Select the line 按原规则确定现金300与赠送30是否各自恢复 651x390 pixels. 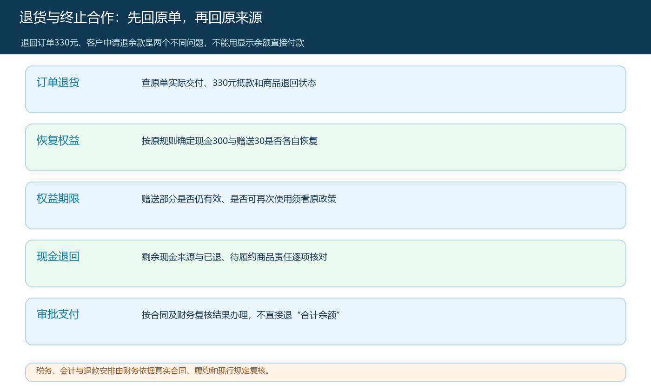point(230,141)
